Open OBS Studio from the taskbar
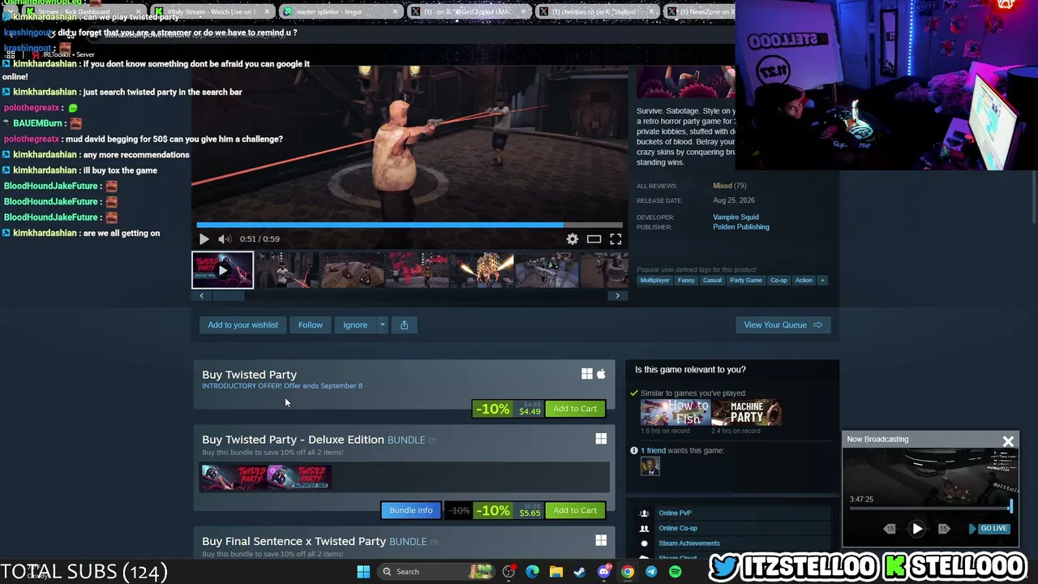The image size is (1038, 584). [508, 572]
